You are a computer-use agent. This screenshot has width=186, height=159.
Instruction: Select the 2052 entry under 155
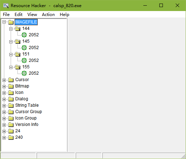tap(34, 73)
